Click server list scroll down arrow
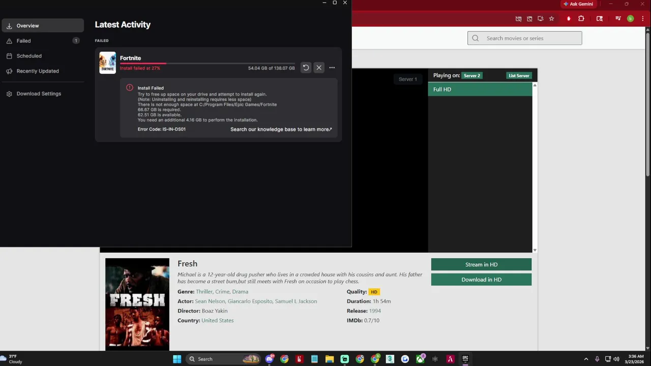Image resolution: width=651 pixels, height=366 pixels. [x=535, y=250]
